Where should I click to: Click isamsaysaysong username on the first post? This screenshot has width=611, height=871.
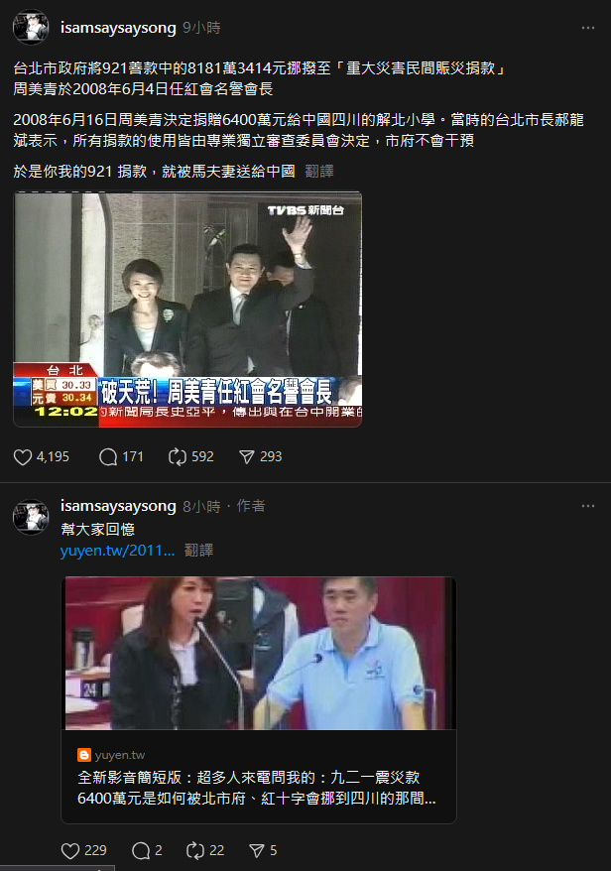(x=118, y=27)
